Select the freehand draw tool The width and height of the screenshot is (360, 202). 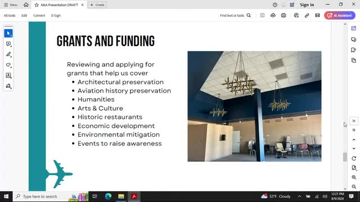tap(8, 65)
